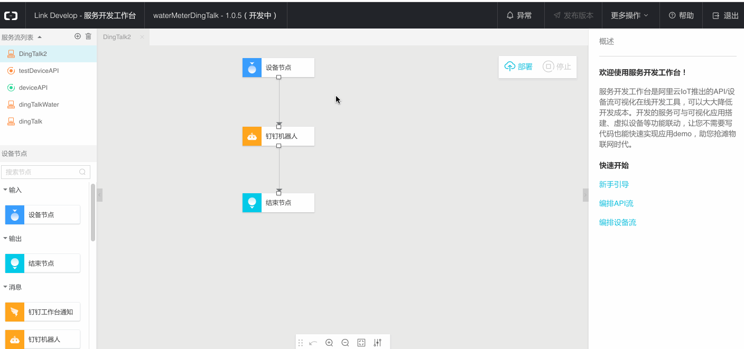Click the 停止 stop button

point(557,67)
